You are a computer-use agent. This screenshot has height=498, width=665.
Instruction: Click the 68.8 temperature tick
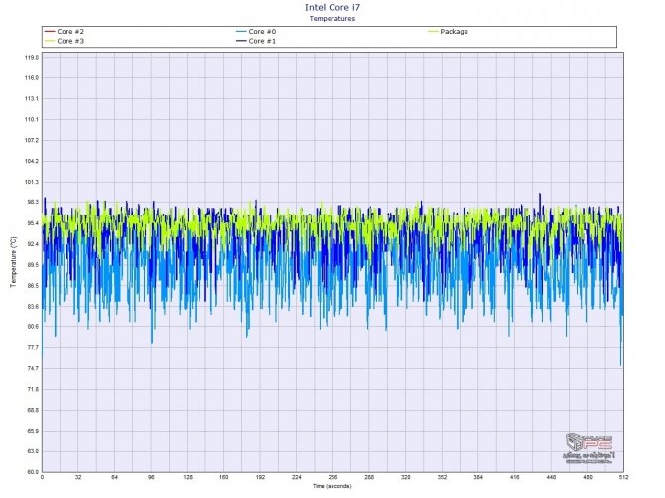(x=33, y=410)
